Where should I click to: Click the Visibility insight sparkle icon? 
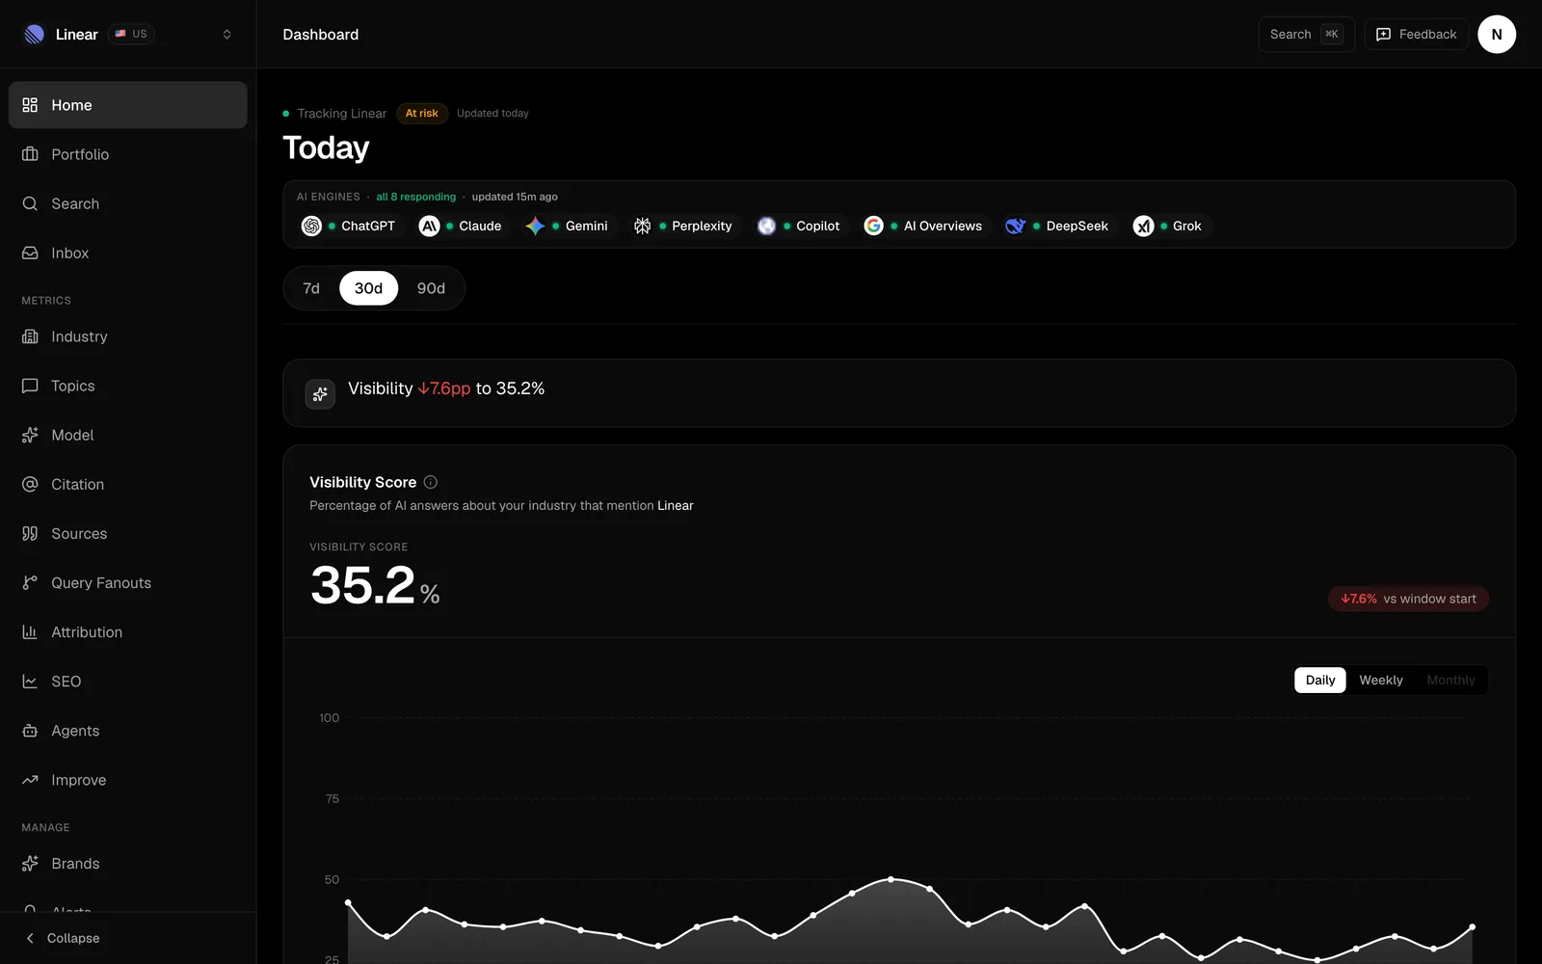point(320,393)
